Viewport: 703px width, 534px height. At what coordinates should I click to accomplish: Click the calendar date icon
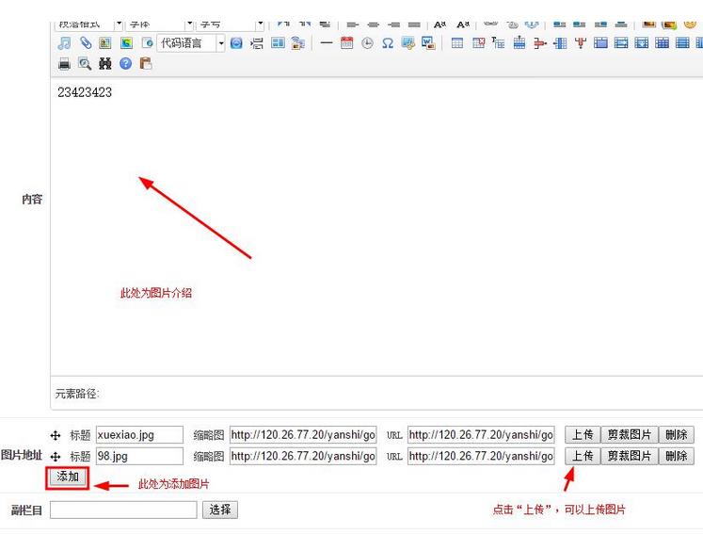coord(346,43)
